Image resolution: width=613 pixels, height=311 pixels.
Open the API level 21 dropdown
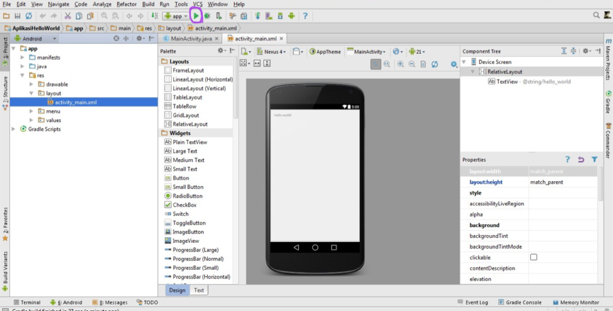point(417,51)
